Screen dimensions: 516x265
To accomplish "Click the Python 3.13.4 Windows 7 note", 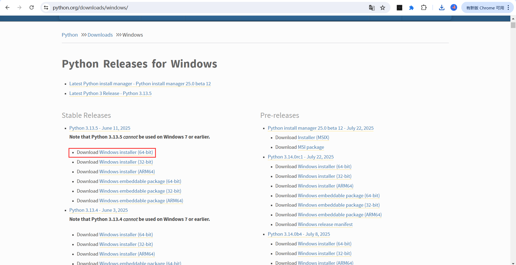I will [x=139, y=219].
